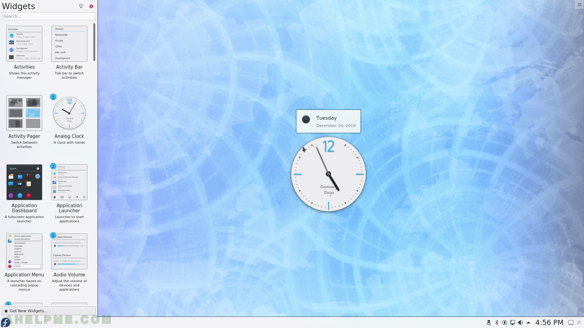Click the Show Desktop icon

tap(571, 323)
